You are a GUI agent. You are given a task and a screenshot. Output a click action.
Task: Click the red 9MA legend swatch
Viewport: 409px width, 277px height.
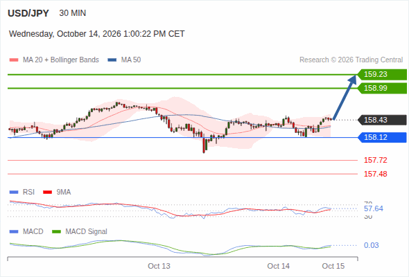[x=47, y=193]
